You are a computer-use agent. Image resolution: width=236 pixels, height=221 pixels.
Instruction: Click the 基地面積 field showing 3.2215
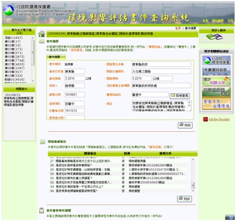(x=75, y=79)
